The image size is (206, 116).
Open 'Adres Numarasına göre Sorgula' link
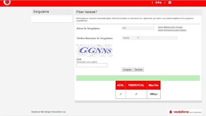(172, 30)
